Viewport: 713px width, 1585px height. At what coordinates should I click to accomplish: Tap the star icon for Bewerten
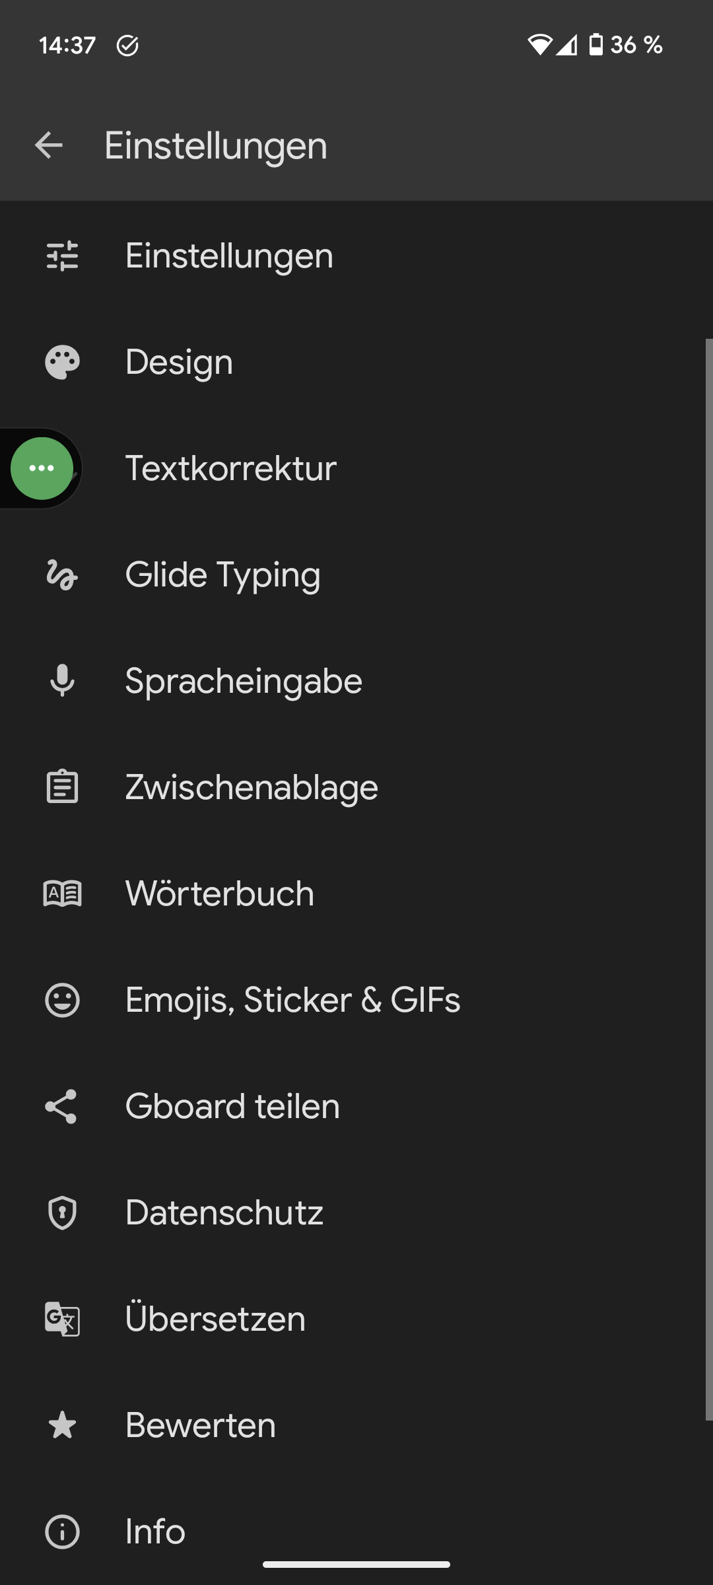(62, 1425)
